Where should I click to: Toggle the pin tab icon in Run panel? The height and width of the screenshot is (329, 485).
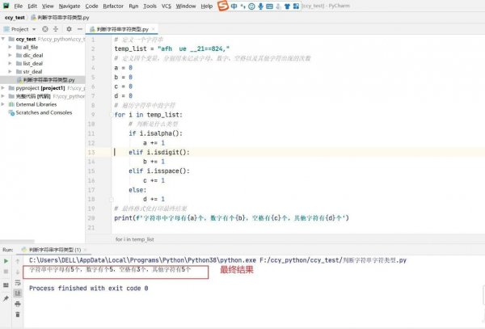point(6,298)
